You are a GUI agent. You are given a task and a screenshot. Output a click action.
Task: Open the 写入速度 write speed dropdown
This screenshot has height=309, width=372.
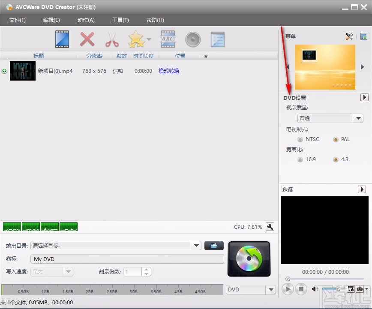(67, 272)
